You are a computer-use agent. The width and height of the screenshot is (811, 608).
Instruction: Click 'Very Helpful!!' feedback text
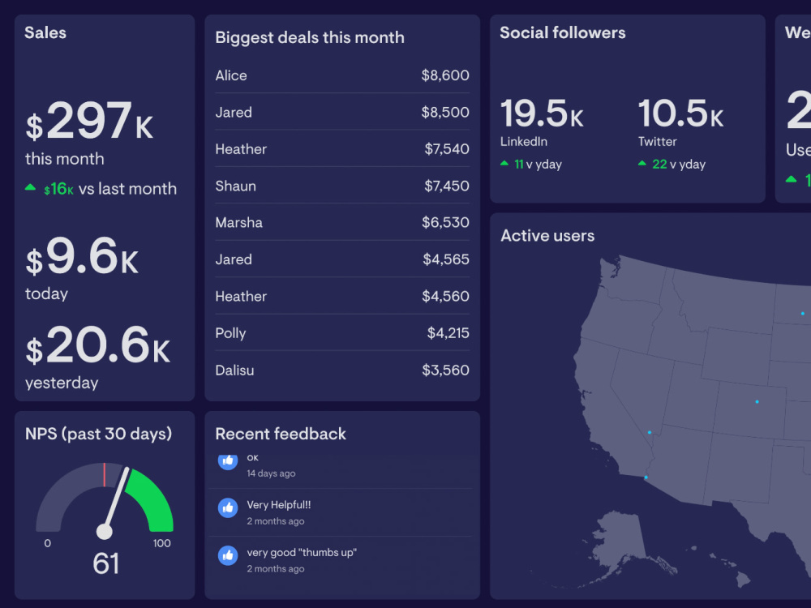(279, 504)
